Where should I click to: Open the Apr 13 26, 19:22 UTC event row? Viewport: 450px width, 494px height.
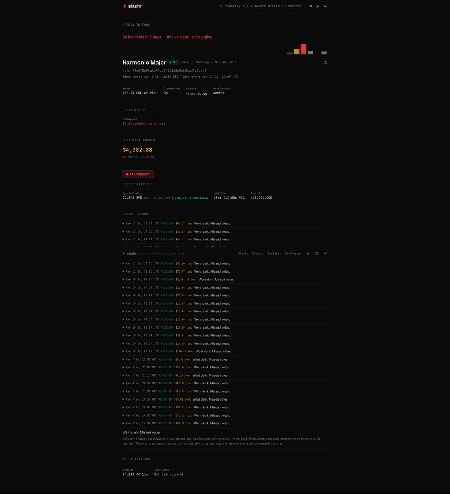pyautogui.click(x=225, y=224)
